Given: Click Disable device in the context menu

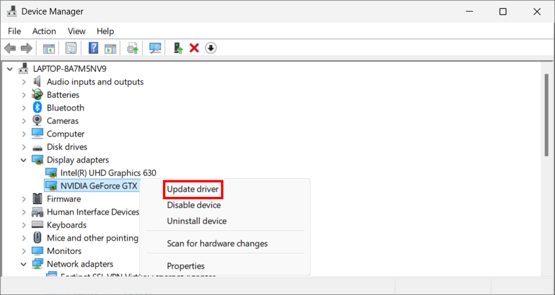Looking at the screenshot, I should [x=194, y=205].
